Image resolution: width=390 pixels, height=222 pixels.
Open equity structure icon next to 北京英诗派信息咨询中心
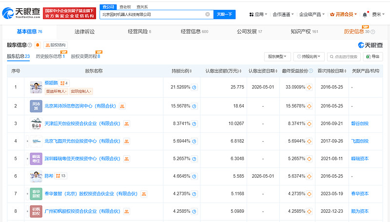(x=122, y=106)
